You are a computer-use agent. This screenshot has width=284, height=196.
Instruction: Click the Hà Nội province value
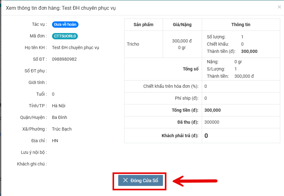coord(59,106)
